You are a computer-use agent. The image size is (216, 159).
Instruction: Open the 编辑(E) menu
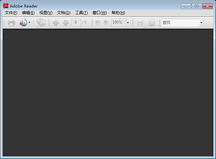pyautogui.click(x=28, y=13)
